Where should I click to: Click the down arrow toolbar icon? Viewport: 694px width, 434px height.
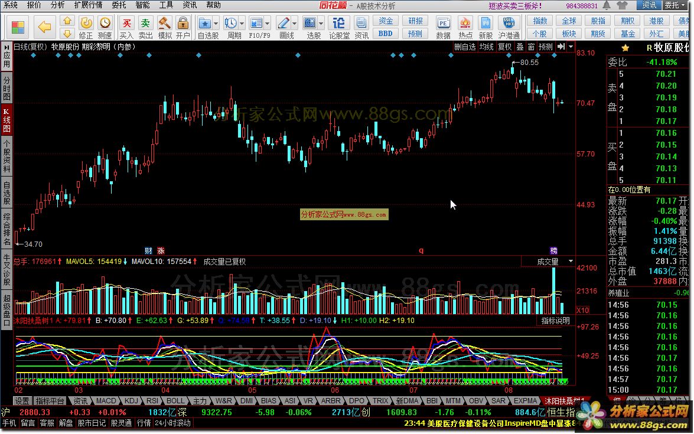67,34
